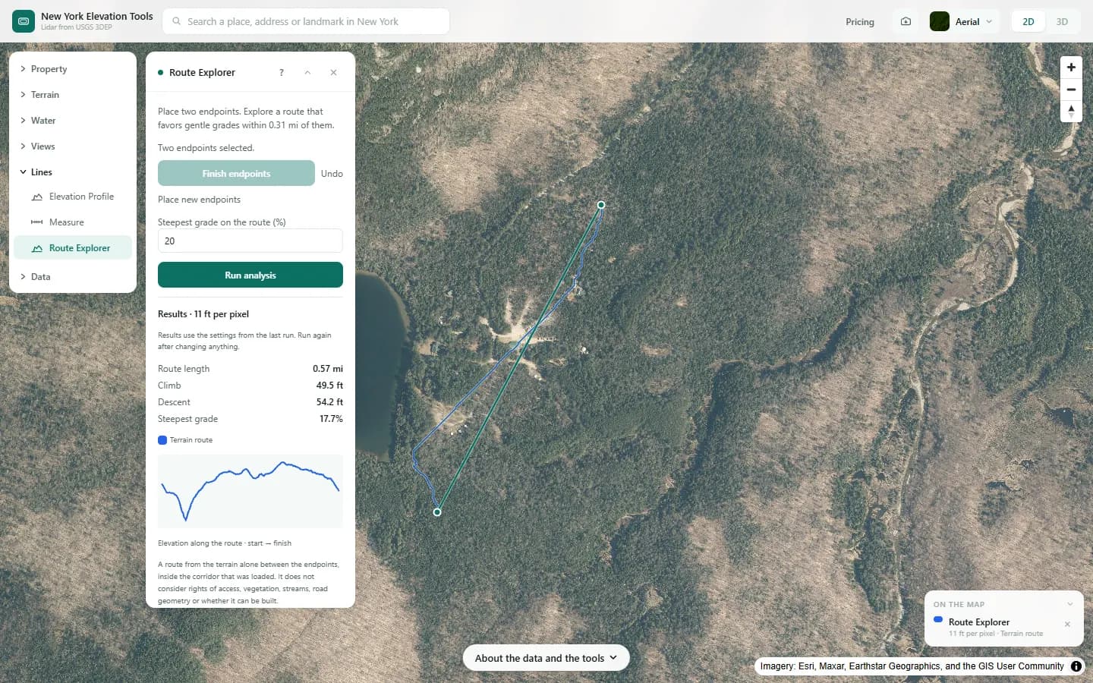
Task: Open the Pricing page
Action: [860, 22]
